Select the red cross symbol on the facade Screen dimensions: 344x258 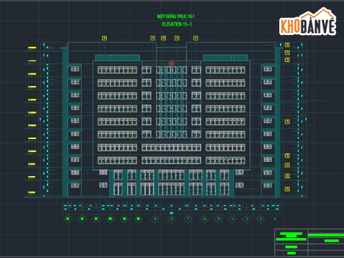(x=171, y=63)
